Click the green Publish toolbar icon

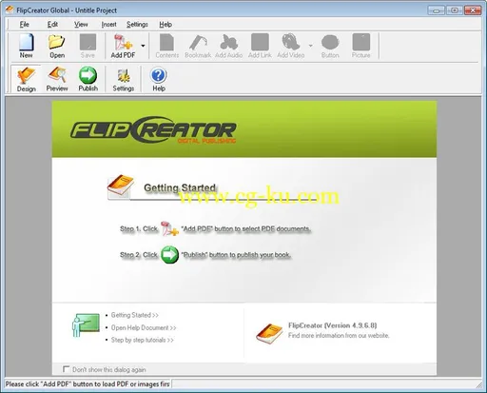click(88, 79)
